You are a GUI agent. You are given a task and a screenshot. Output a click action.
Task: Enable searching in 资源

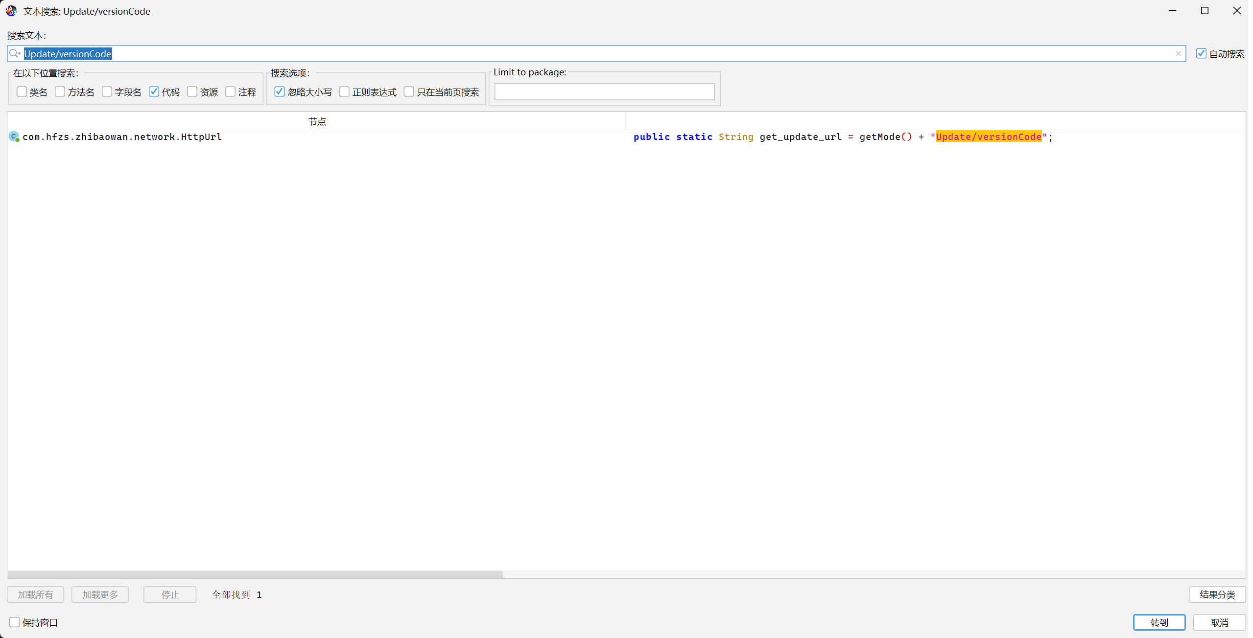pos(192,92)
